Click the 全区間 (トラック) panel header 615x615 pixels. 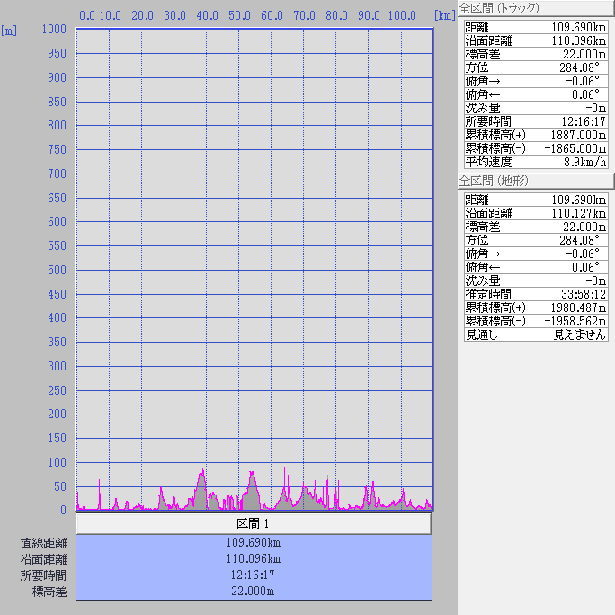coord(536,8)
